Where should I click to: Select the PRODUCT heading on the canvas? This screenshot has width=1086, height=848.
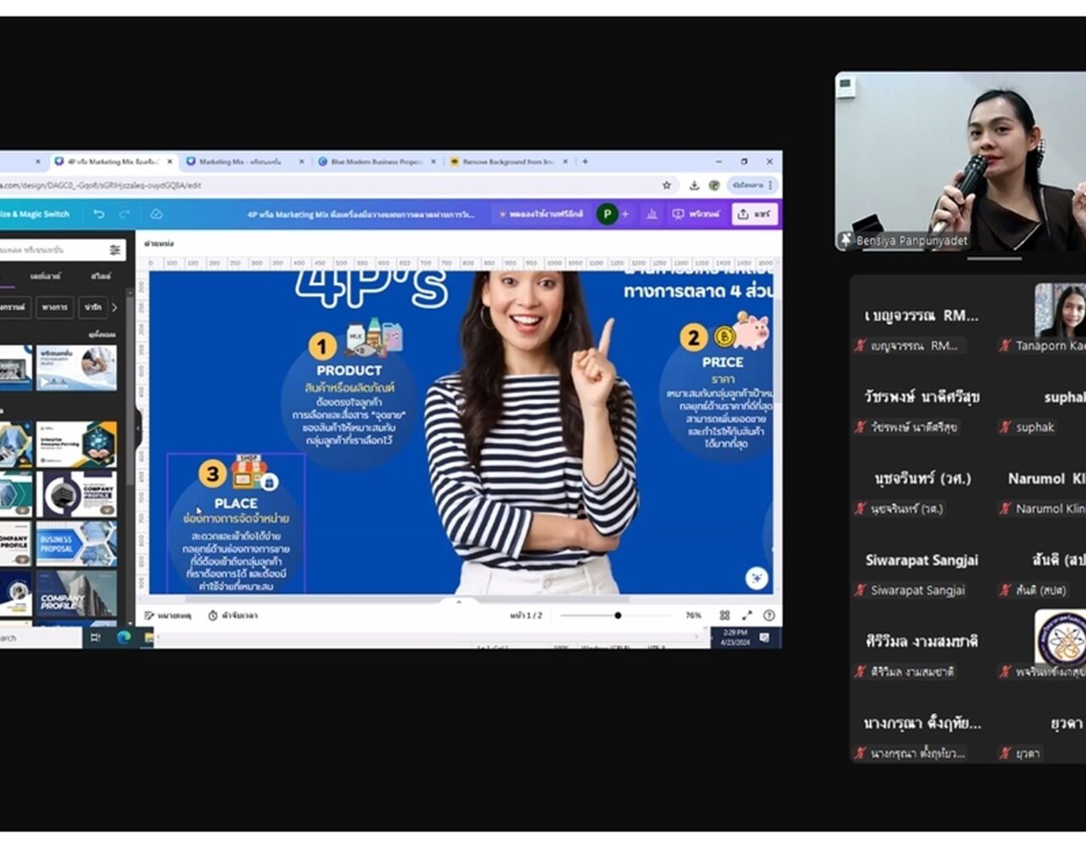click(349, 371)
